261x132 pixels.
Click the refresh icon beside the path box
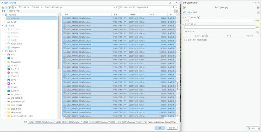(x=117, y=7)
